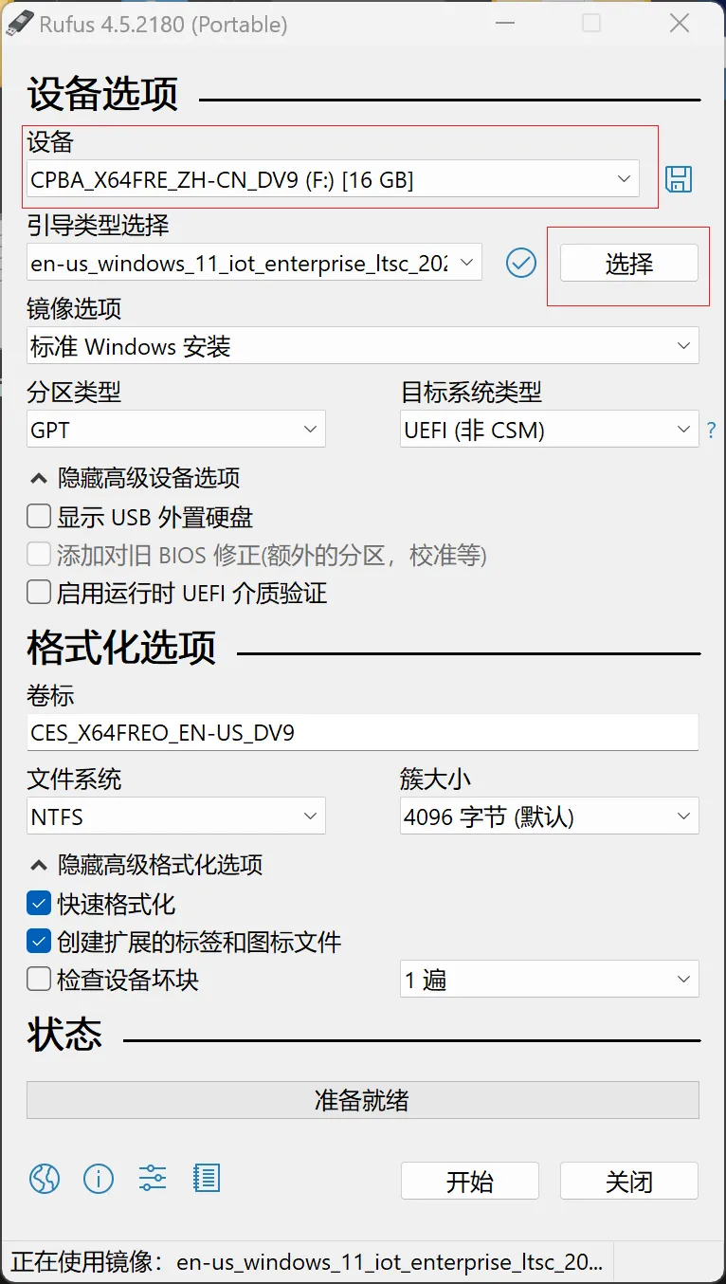This screenshot has width=726, height=1284.
Task: Verify the ISO checksum via the checkmark icon
Action: coord(520,263)
